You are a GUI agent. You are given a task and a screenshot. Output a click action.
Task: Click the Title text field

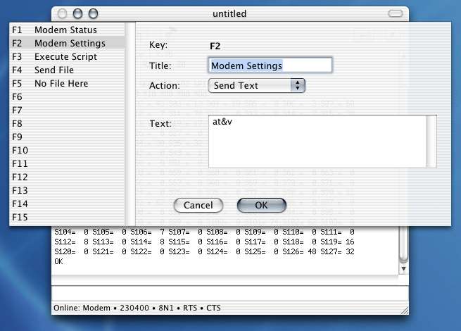coord(270,65)
